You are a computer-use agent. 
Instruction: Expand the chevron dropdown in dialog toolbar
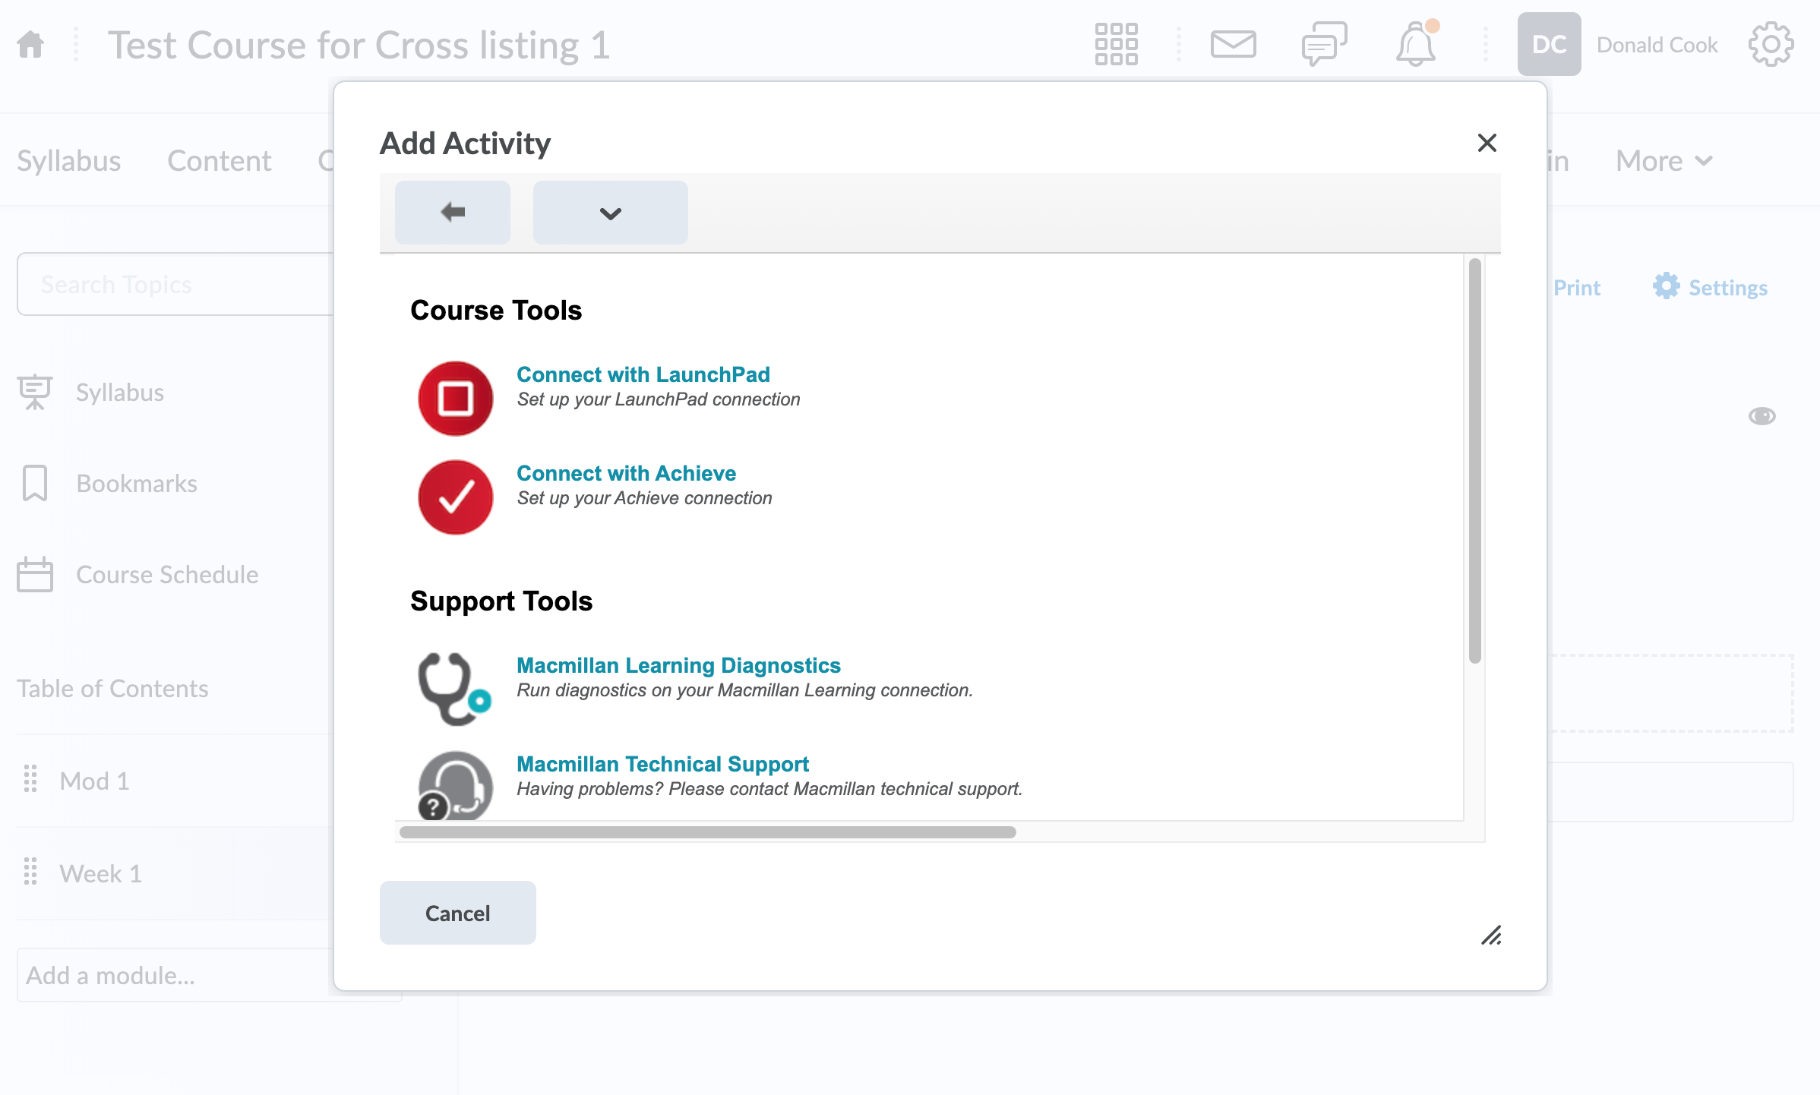pyautogui.click(x=610, y=213)
